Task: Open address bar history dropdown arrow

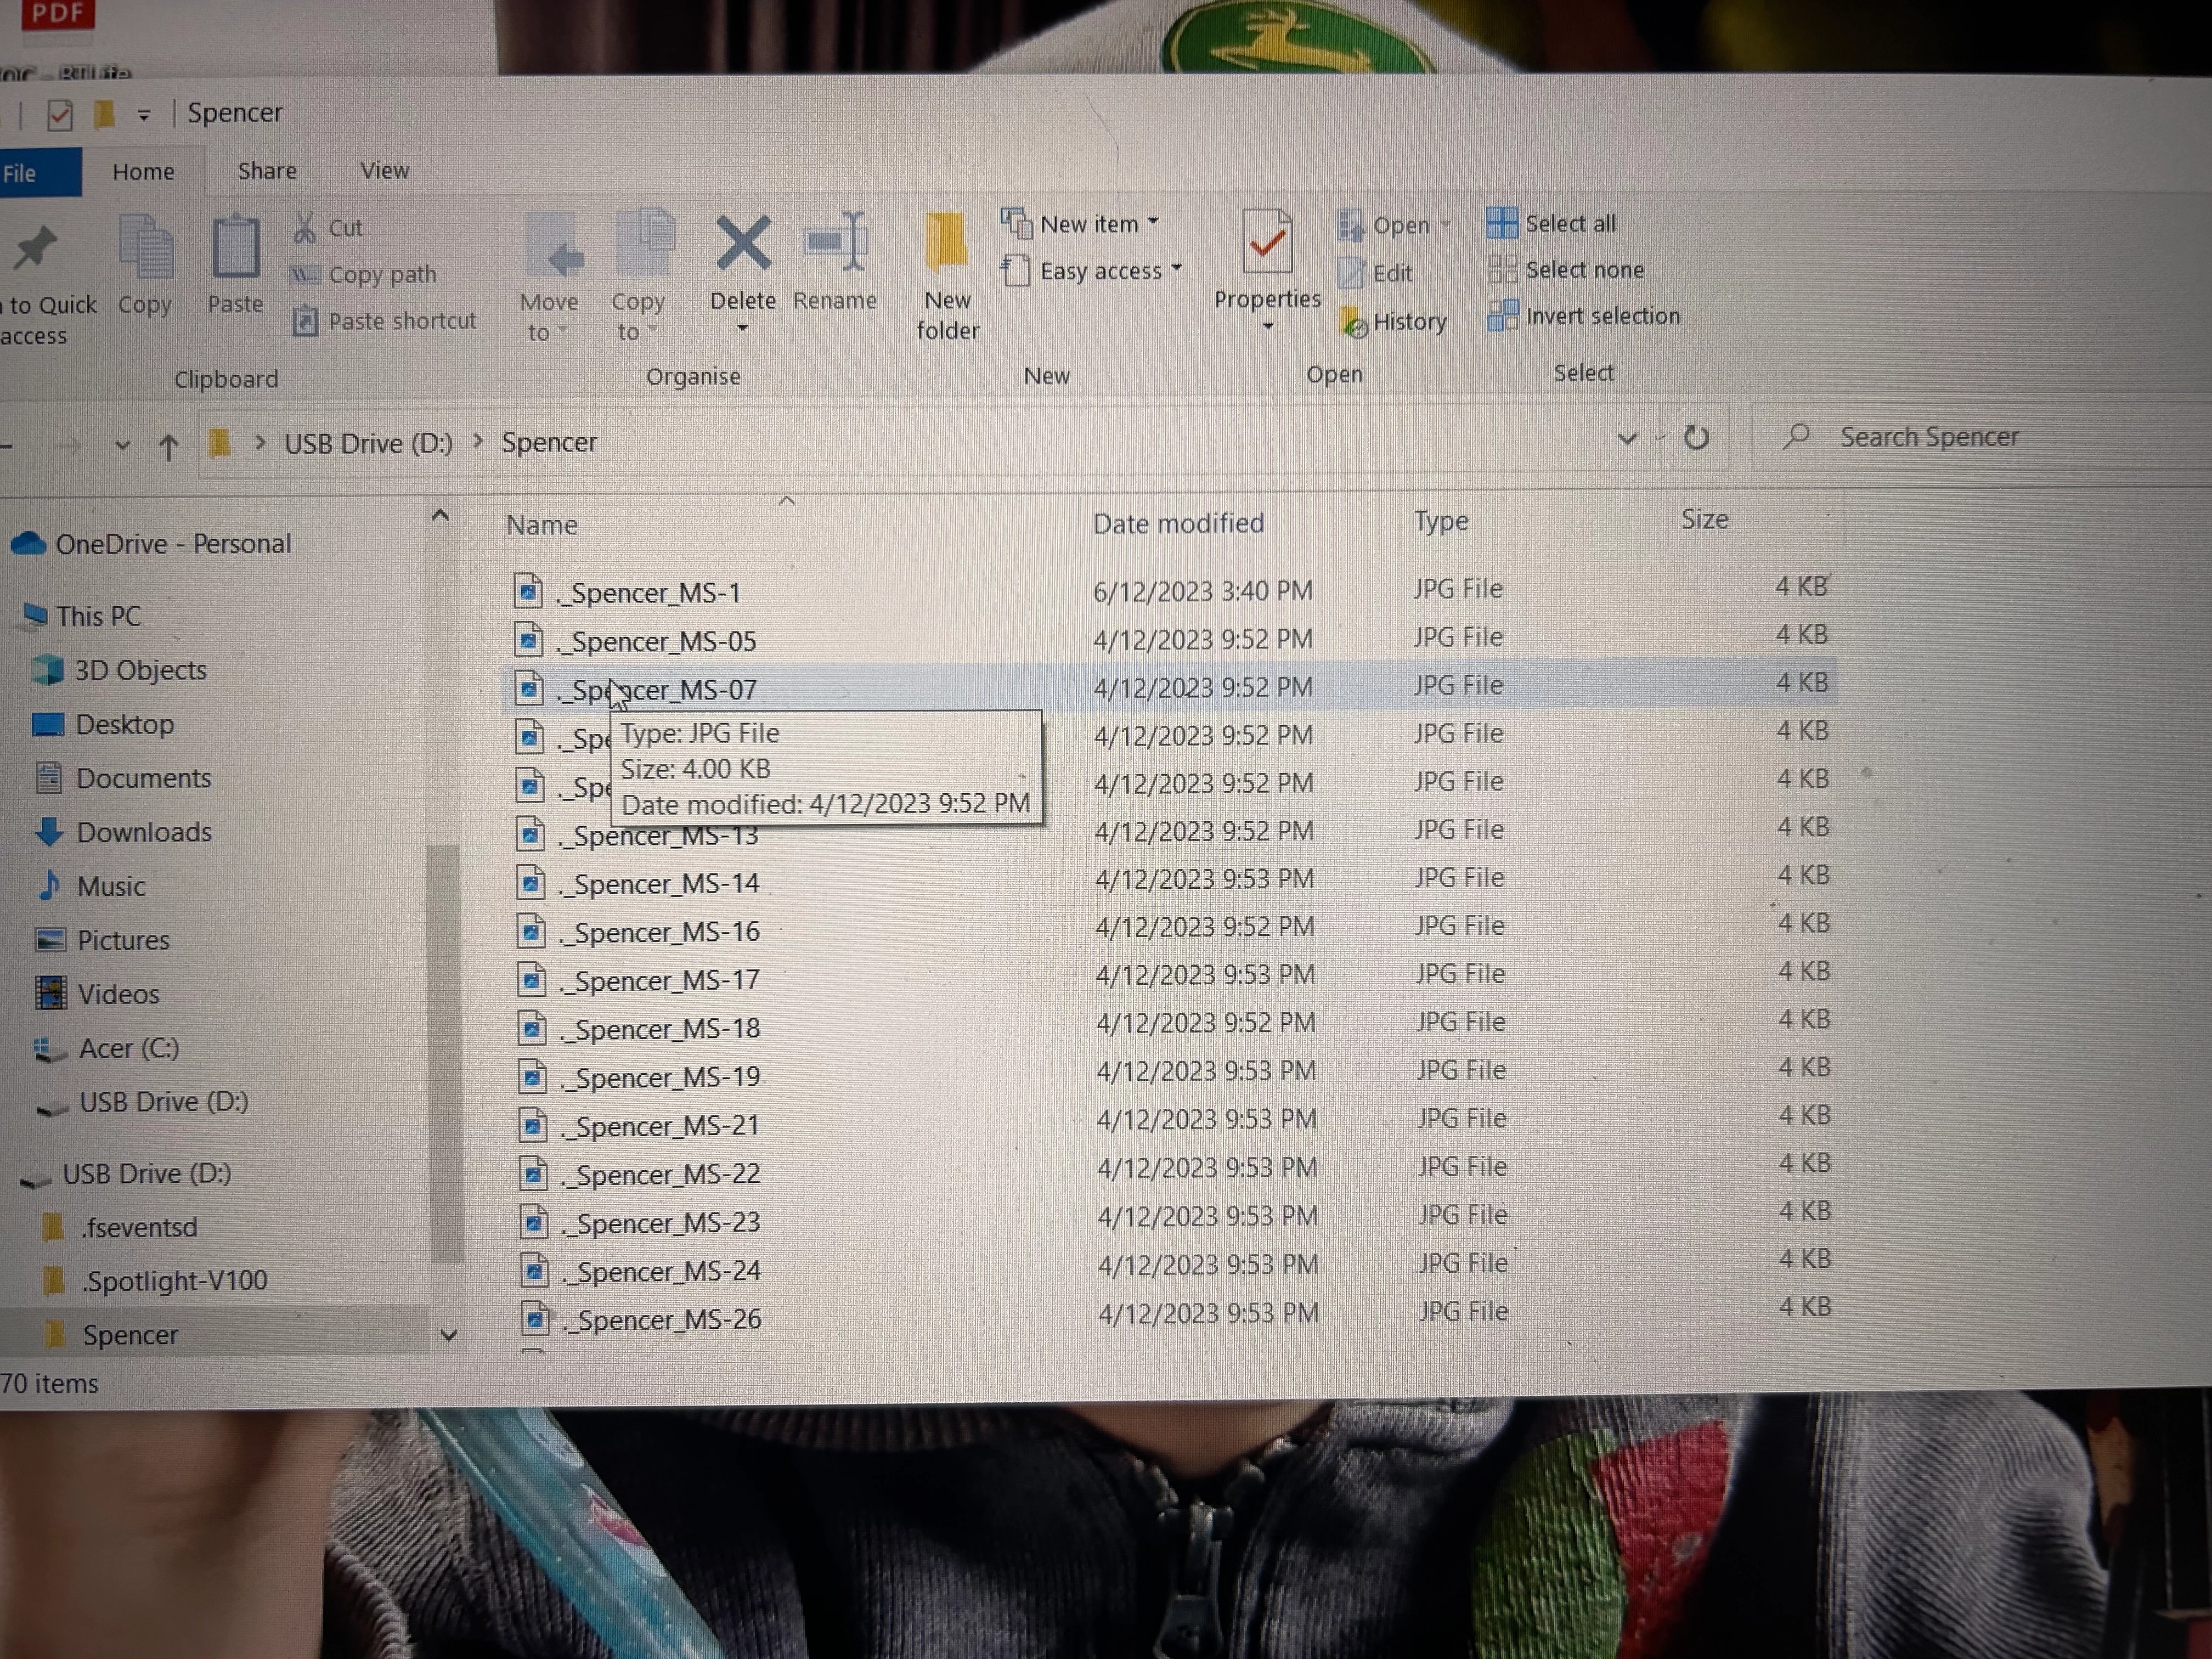Action: click(x=1626, y=438)
